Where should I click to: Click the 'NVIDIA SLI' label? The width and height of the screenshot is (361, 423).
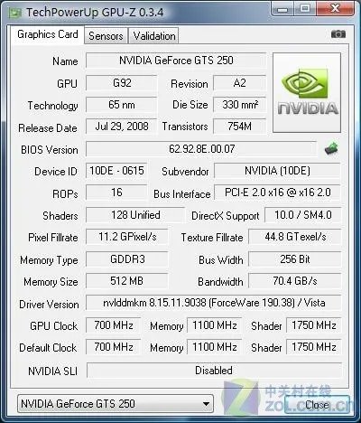point(52,371)
